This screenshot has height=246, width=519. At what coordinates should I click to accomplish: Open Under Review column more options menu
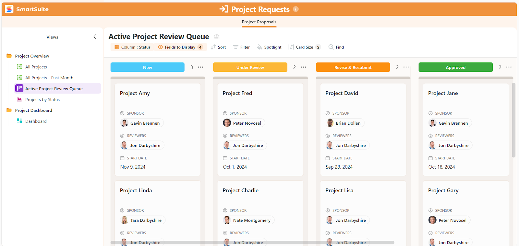coord(304,67)
